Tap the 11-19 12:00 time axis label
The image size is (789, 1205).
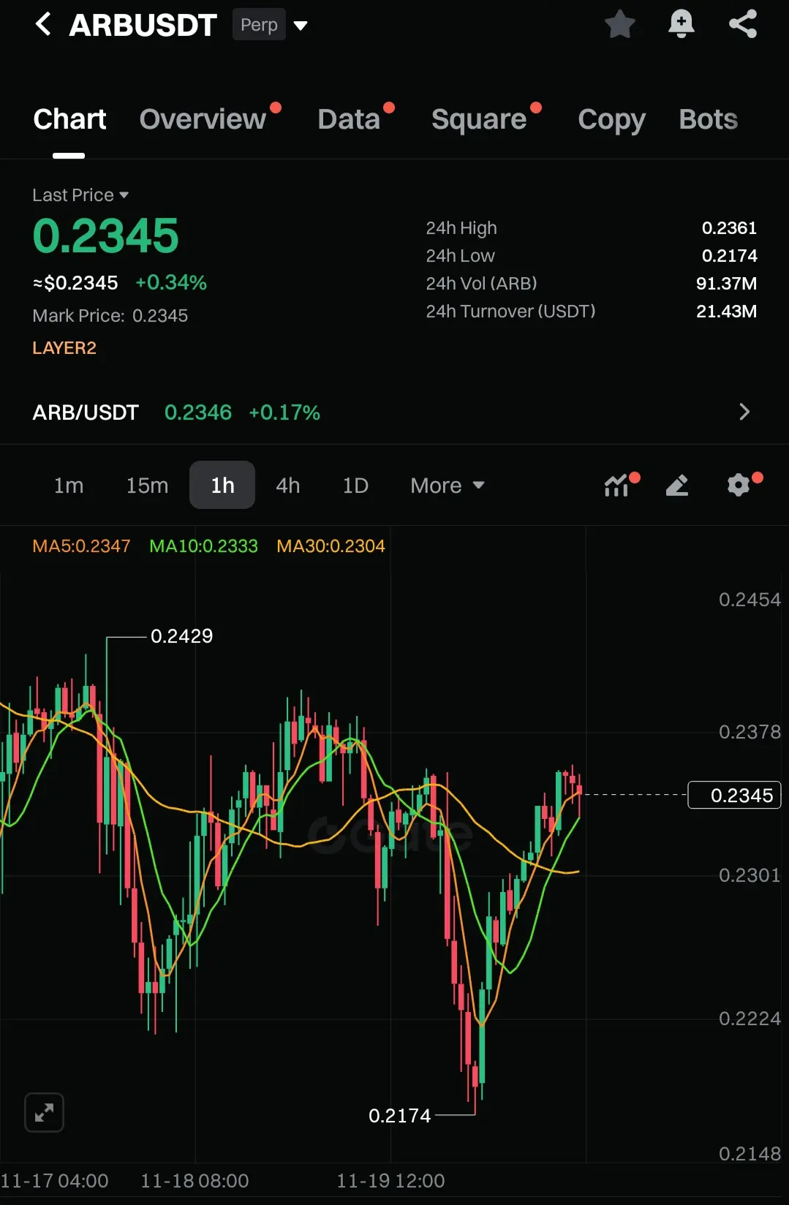pos(390,1181)
